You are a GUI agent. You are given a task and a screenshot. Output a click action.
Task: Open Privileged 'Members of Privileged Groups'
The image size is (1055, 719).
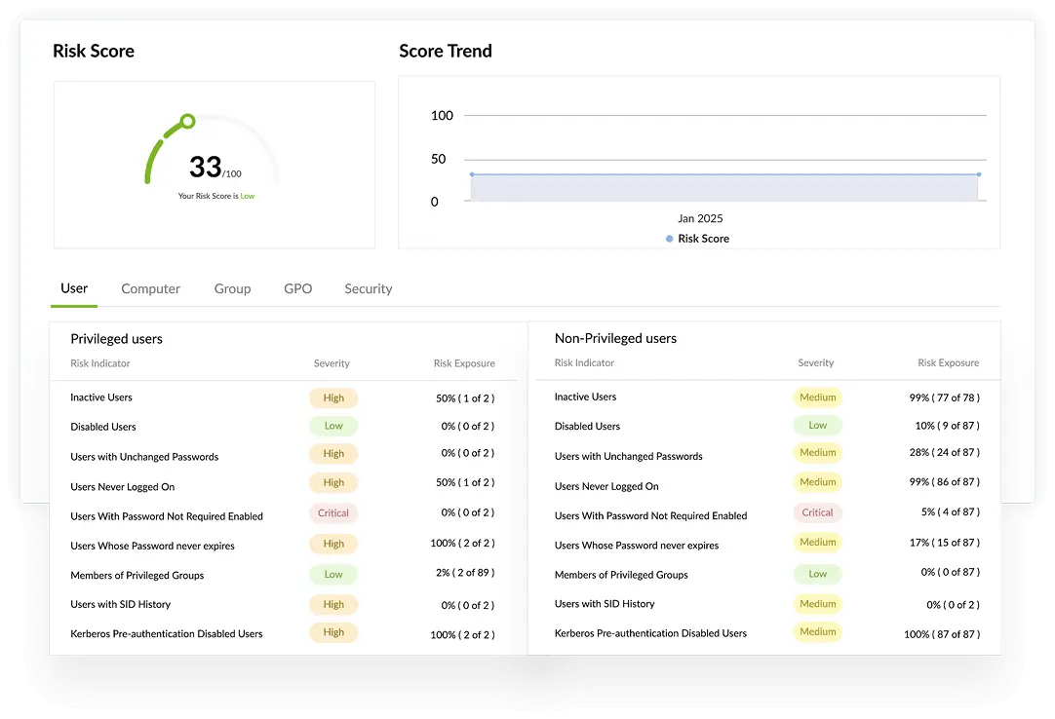click(x=137, y=576)
